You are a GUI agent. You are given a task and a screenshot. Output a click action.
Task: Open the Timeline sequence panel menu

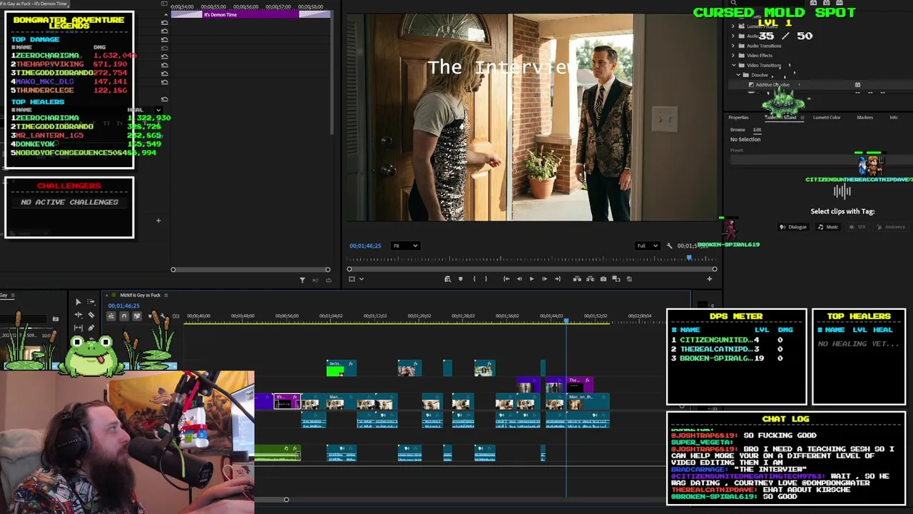click(x=165, y=295)
